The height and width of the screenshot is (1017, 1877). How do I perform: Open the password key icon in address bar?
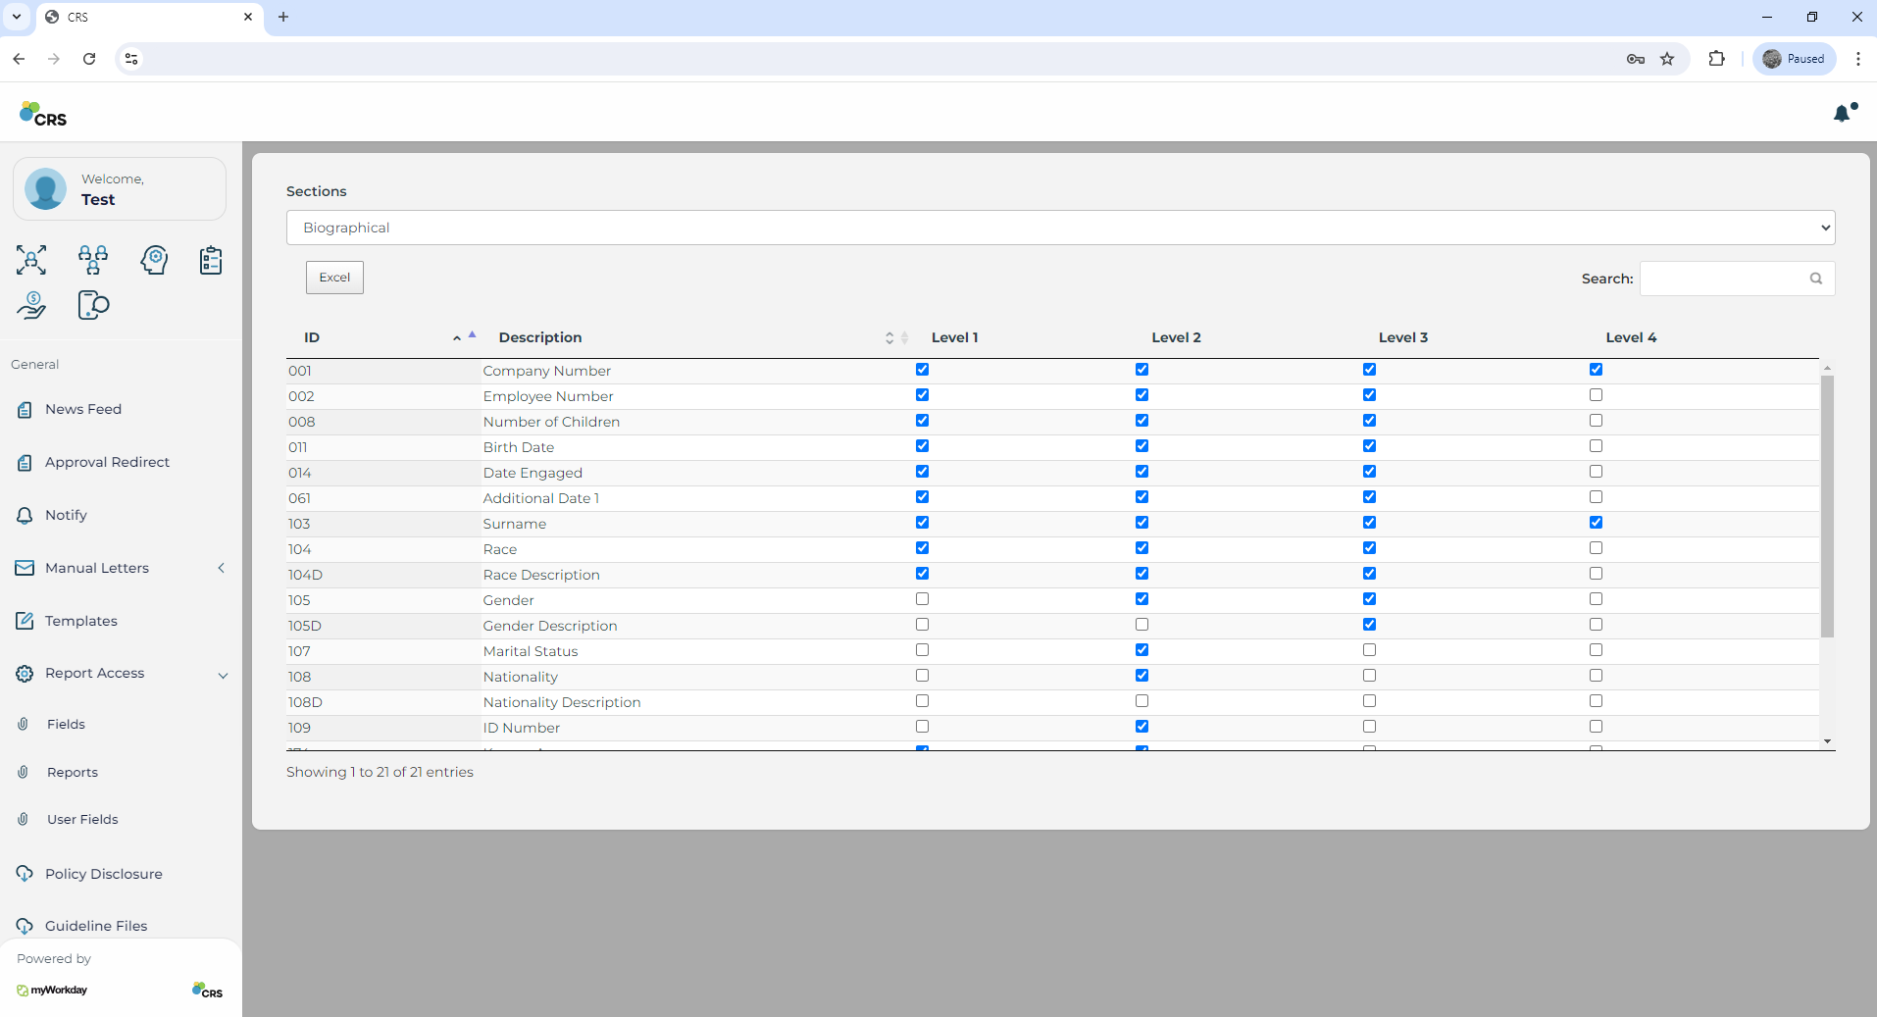(x=1635, y=59)
